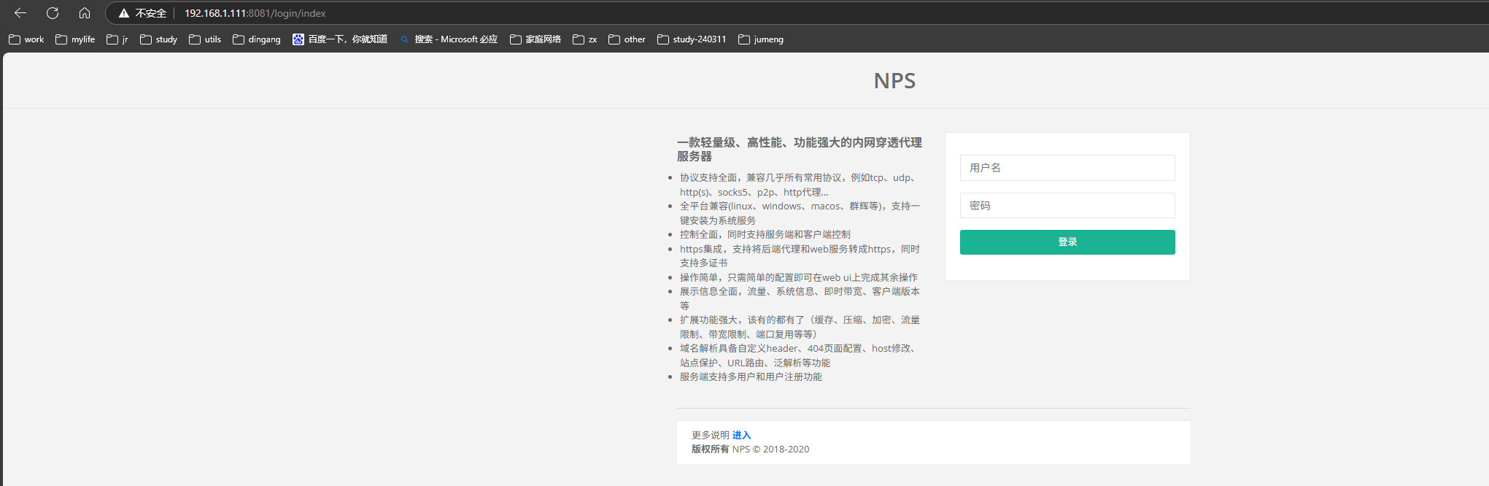Click the address bar URL text
Viewport: 1489px width, 486px height.
coord(255,13)
